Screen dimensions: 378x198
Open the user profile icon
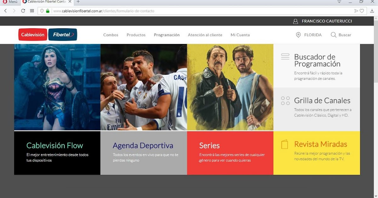point(295,21)
